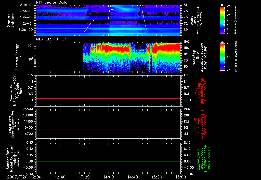The height and width of the screenshot is (180, 261).
Task: Click the 1.9e+01 sector tick label
Action: point(27,17)
